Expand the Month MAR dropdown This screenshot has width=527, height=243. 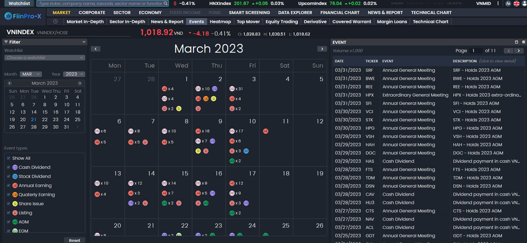(31, 74)
